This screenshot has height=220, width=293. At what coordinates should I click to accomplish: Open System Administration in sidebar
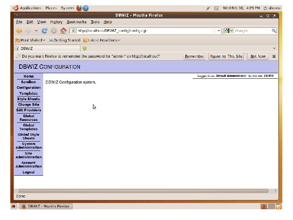[28, 146]
